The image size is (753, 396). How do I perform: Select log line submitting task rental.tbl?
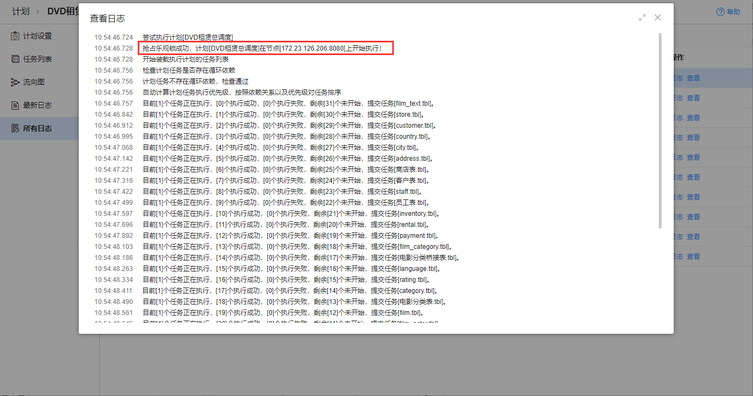[287, 225]
